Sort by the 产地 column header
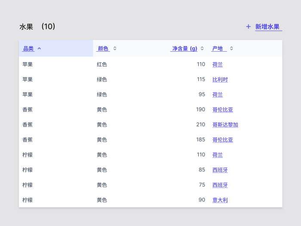The image size is (301, 226). point(218,49)
